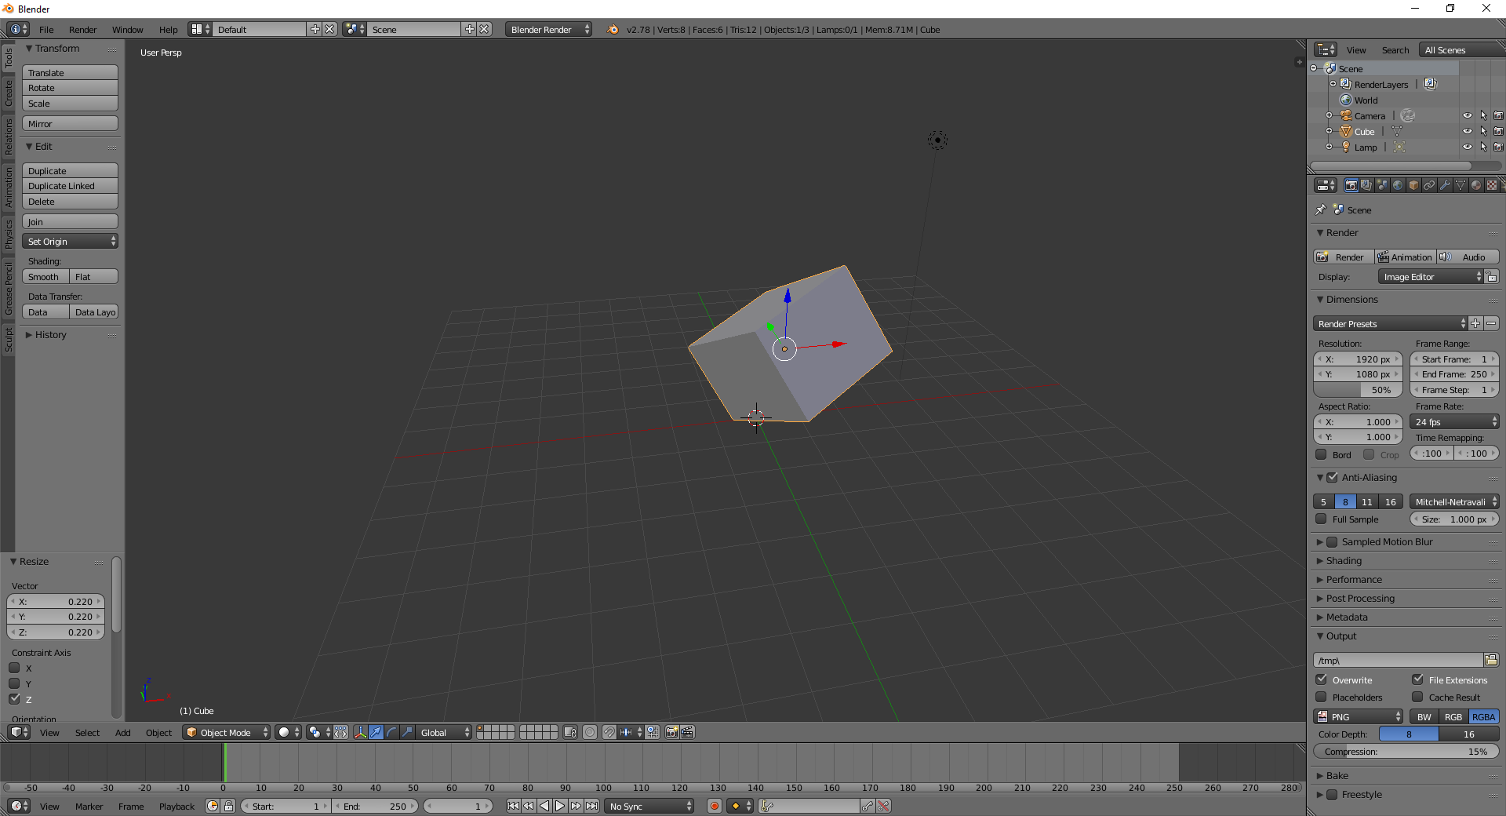Toggle Cube renderability camera icon in outliner

coord(1498,131)
